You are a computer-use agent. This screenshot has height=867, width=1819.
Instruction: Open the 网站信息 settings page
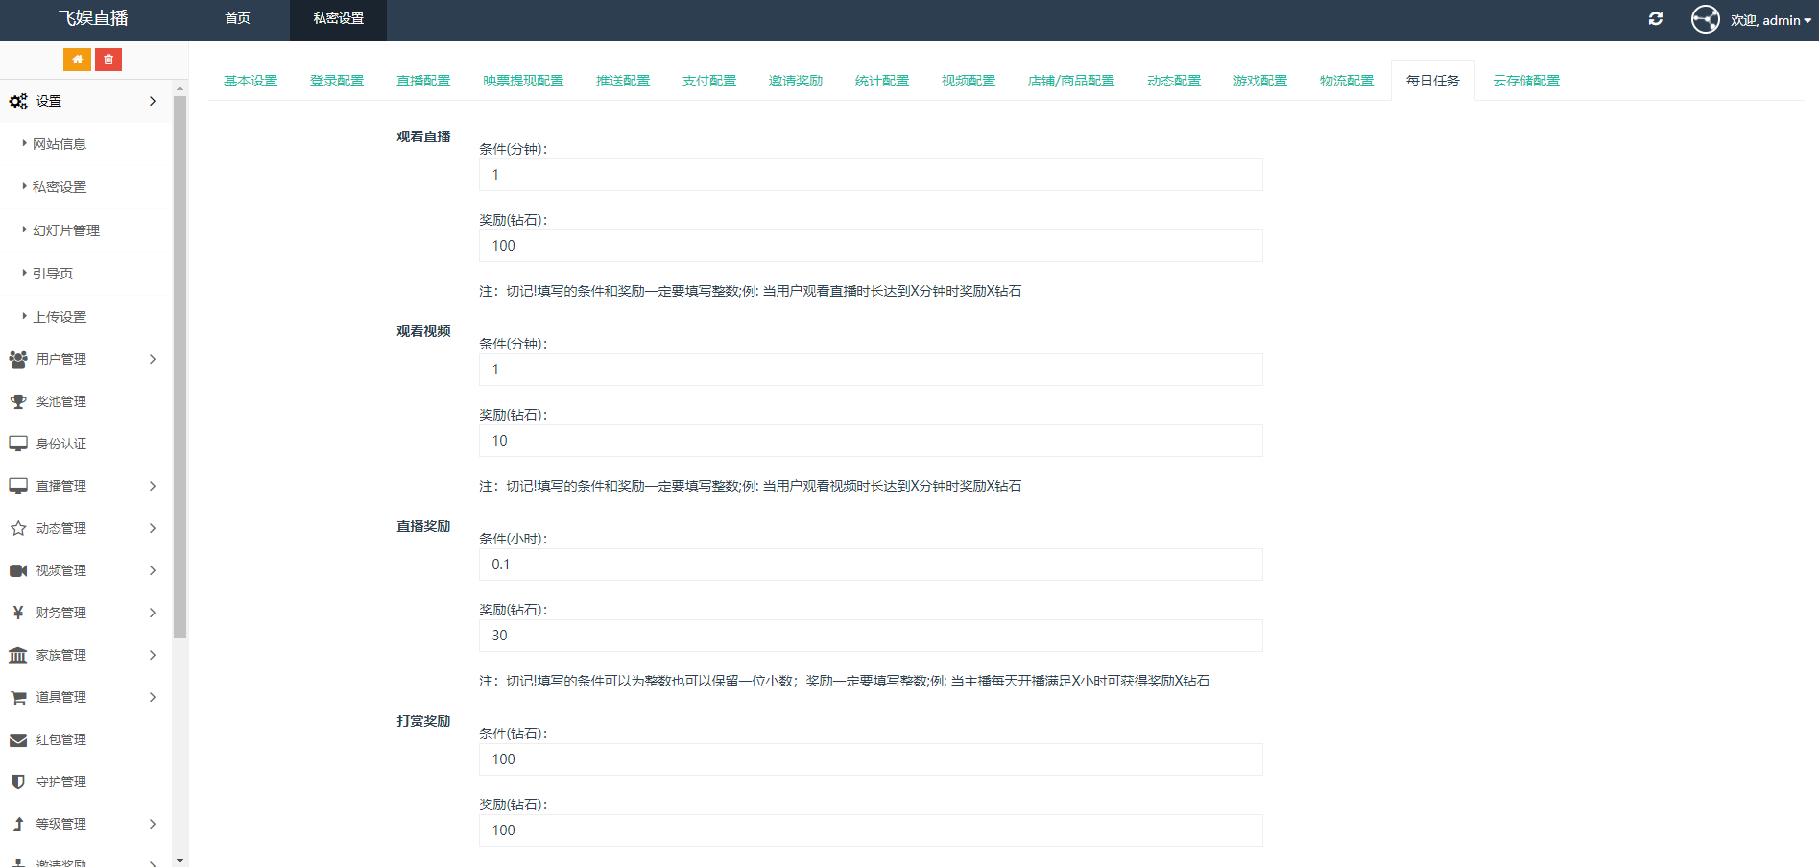click(x=60, y=143)
